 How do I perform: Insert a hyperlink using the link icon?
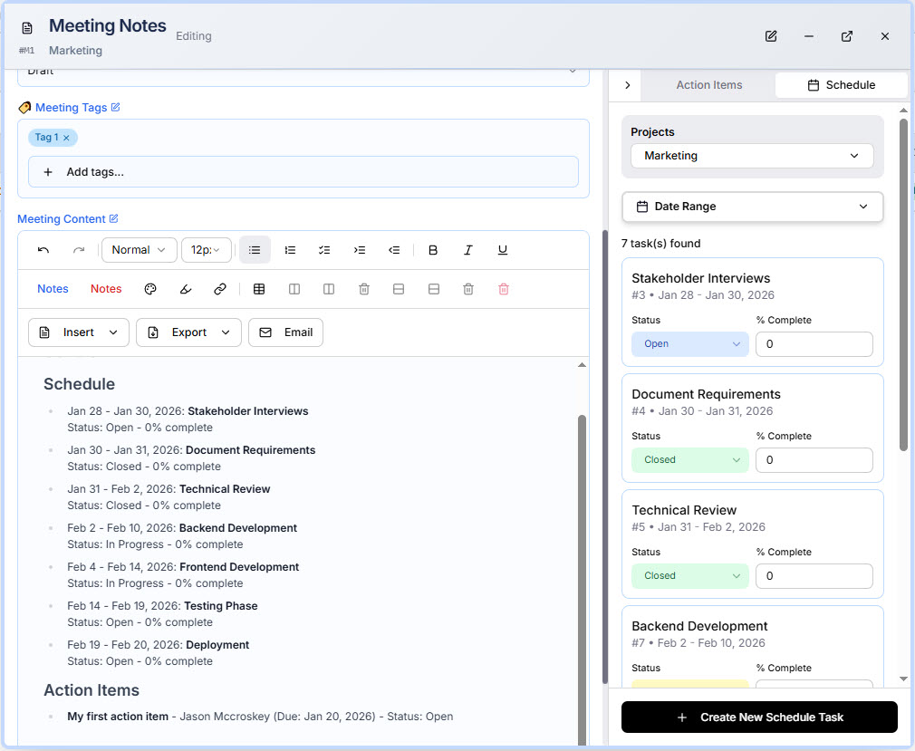219,288
